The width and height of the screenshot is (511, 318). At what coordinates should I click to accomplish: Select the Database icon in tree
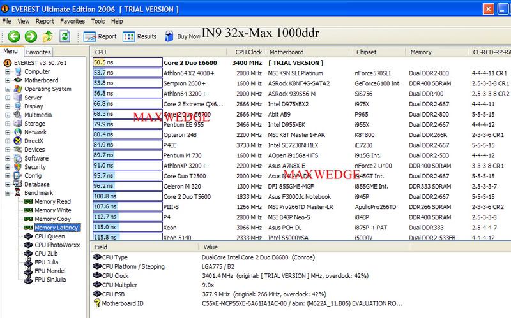pyautogui.click(x=18, y=184)
